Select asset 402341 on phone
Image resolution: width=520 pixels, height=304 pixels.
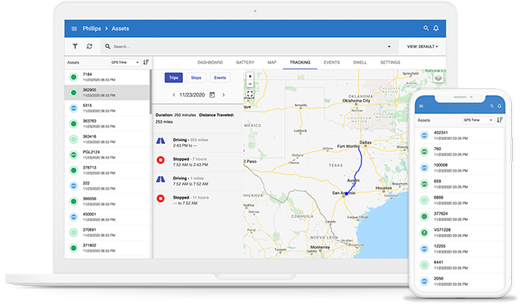click(460, 135)
